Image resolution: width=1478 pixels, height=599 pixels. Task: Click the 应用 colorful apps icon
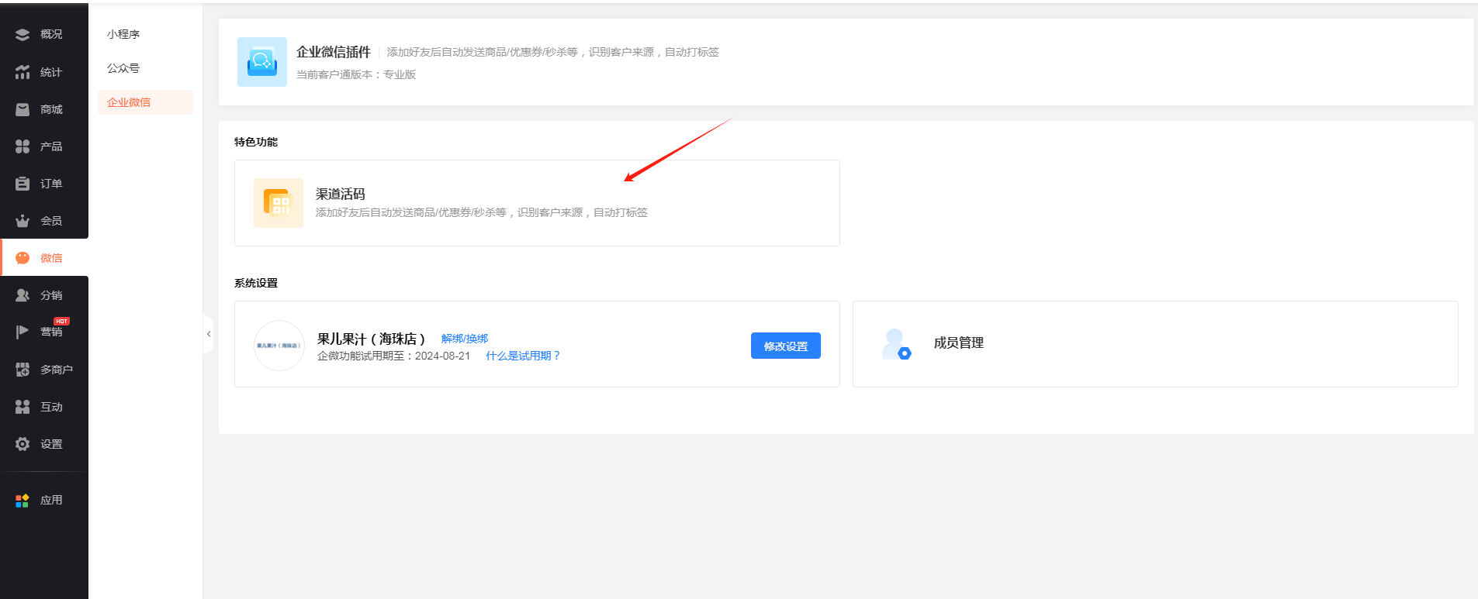pos(22,501)
